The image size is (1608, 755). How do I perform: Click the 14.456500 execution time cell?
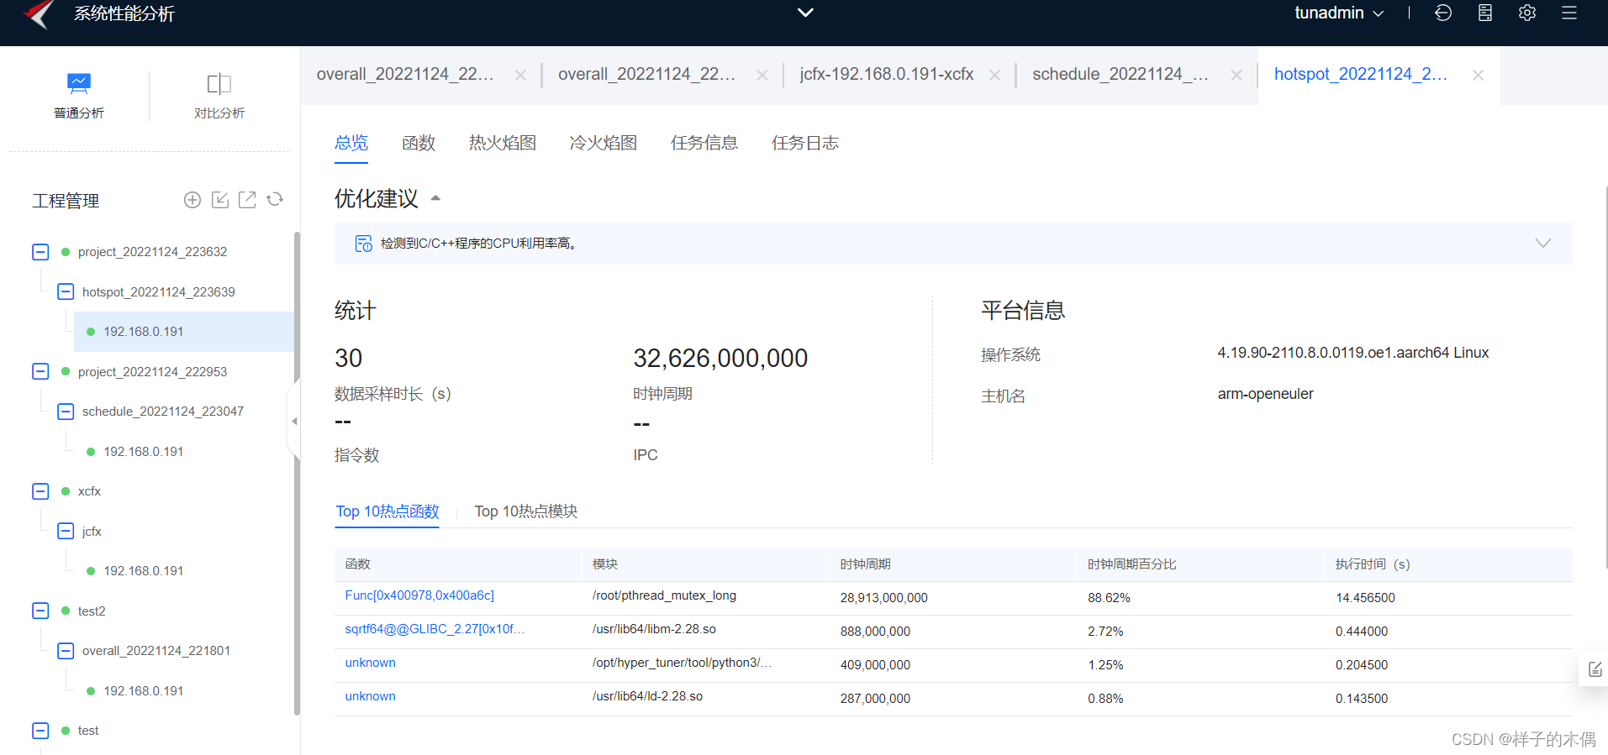click(x=1365, y=598)
